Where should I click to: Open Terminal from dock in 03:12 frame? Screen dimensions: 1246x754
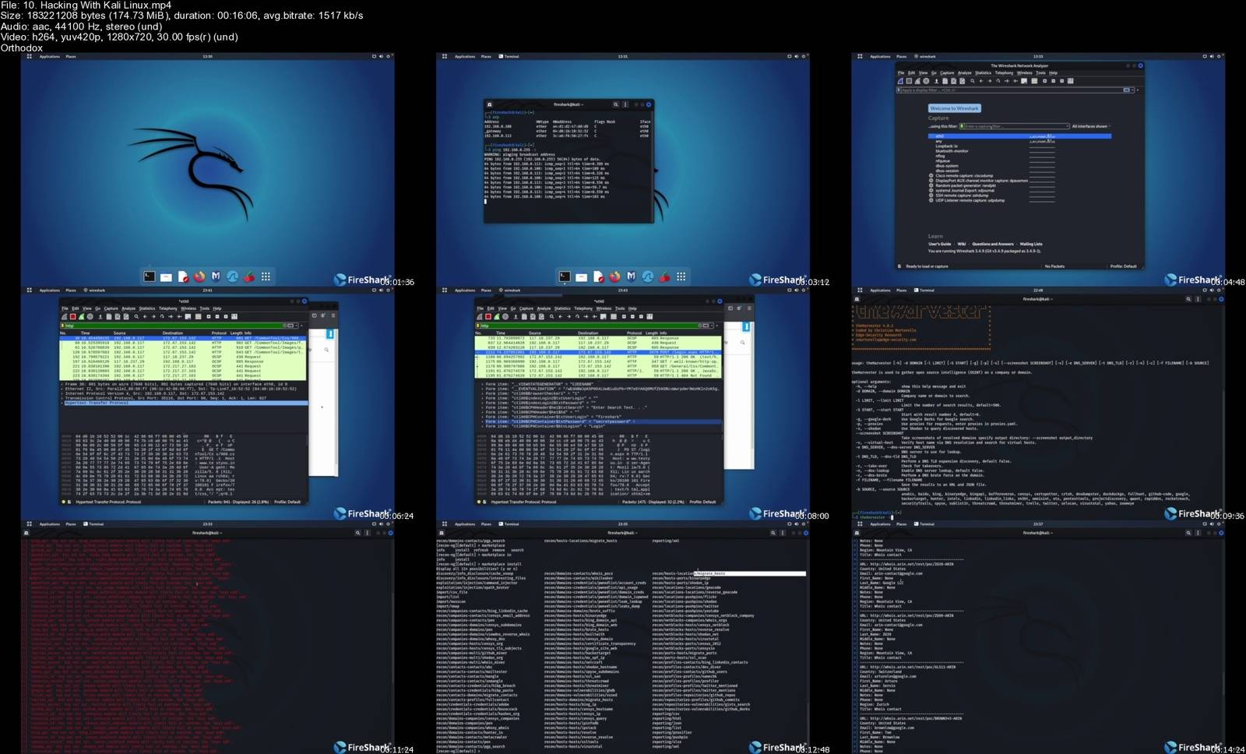click(x=565, y=277)
